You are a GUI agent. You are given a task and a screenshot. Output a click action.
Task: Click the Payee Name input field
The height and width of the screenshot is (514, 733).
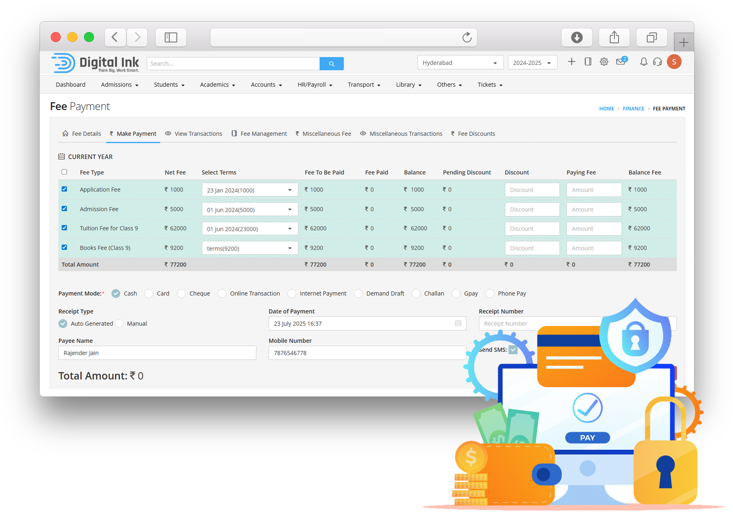(157, 353)
